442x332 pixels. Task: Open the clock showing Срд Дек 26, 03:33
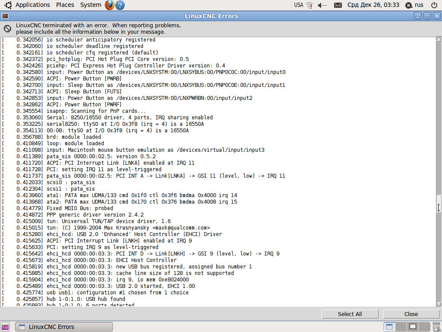(373, 5)
